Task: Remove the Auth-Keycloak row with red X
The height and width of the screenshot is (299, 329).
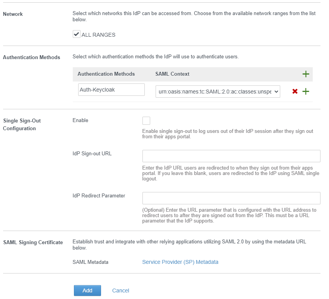Action: coord(295,91)
